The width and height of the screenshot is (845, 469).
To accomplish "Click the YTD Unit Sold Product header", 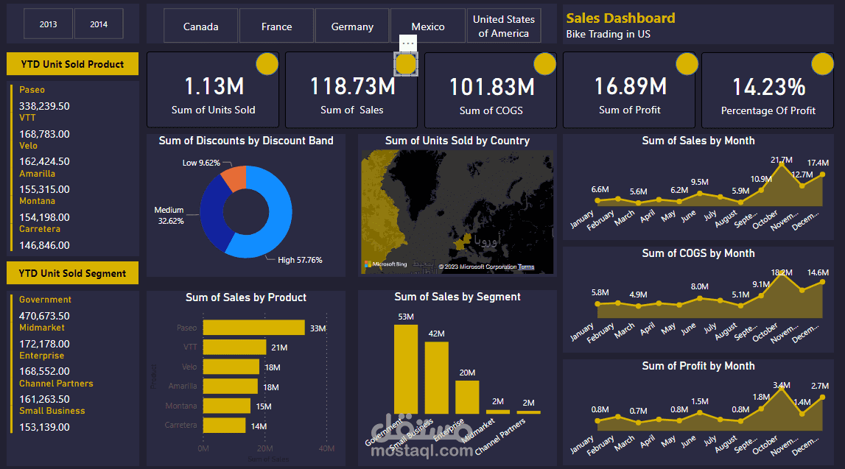I will pyautogui.click(x=71, y=63).
